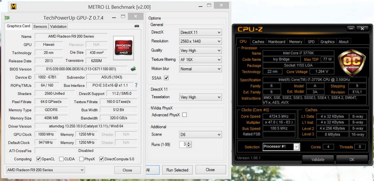
Task: Expand the Texture filtering dropdown
Action: (200, 60)
